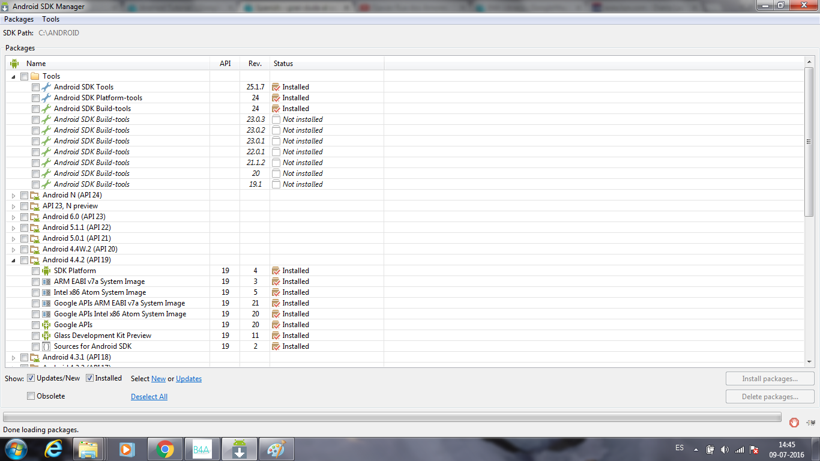Collapse the Tools tree node
The height and width of the screenshot is (461, 820).
(14, 76)
